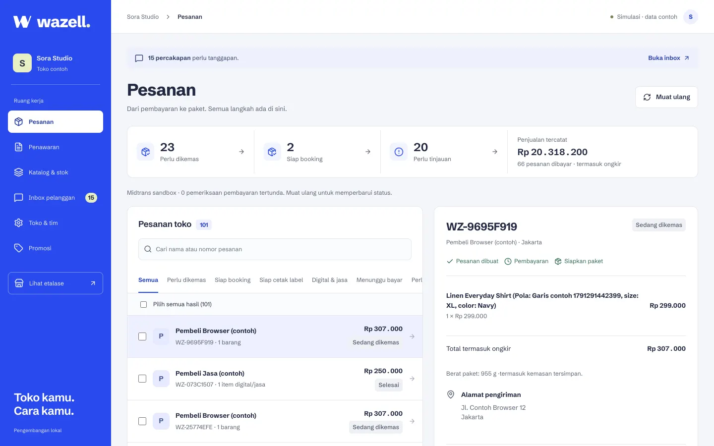Check the box for order WZ-073C1507
Image resolution: width=714 pixels, height=446 pixels.
[x=142, y=379]
